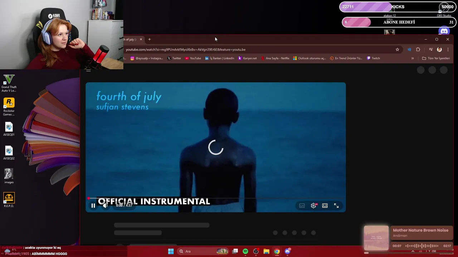This screenshot has height=257, width=458.
Task: Mute the video volume speaker icon
Action: (x=105, y=206)
